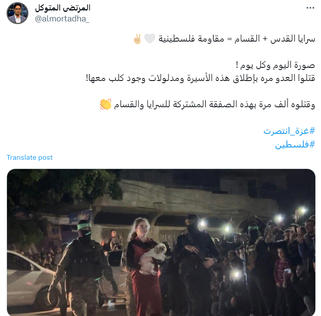Click the author's profile avatar picture
The image size is (321, 316).
tap(17, 13)
